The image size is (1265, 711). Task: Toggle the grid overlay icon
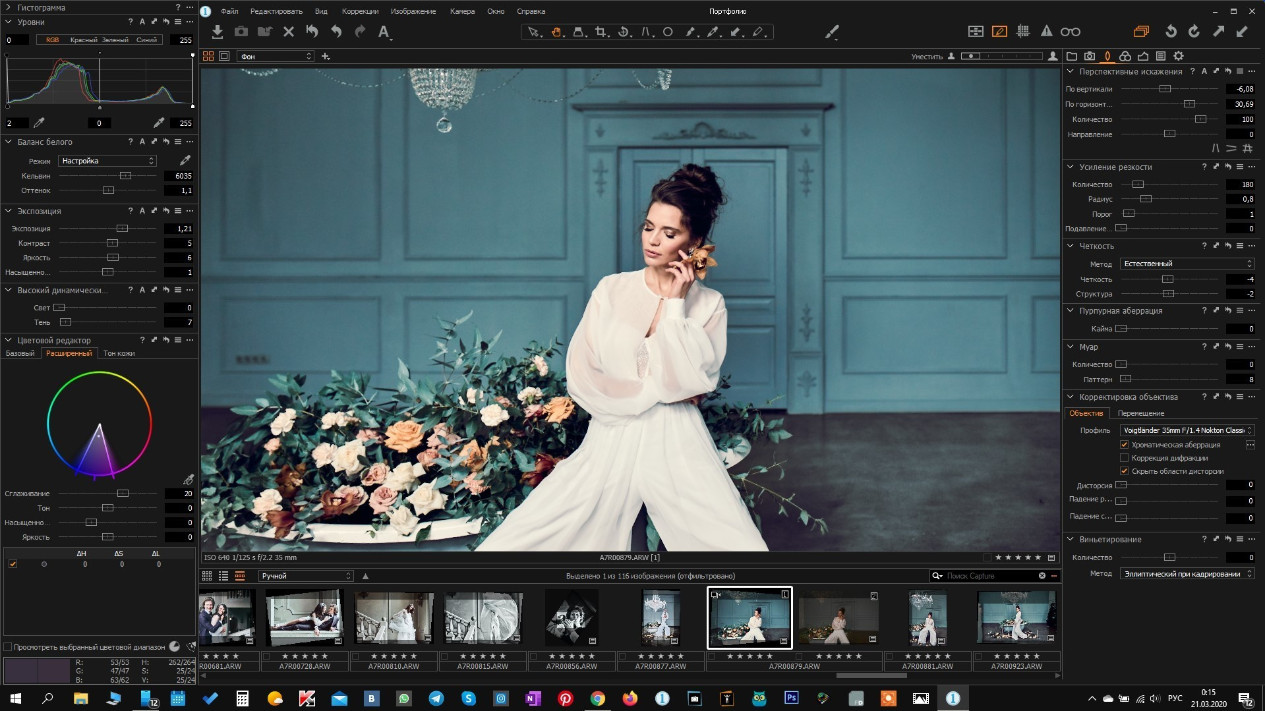pos(1023,32)
